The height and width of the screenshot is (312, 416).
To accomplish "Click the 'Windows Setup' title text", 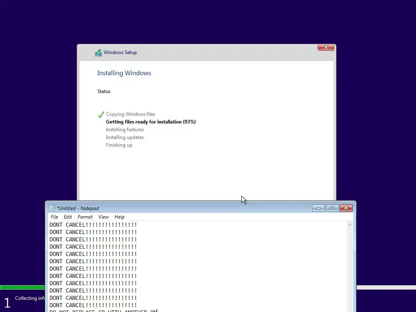I will [x=120, y=52].
